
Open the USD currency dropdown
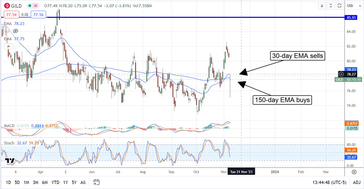(354, 5)
